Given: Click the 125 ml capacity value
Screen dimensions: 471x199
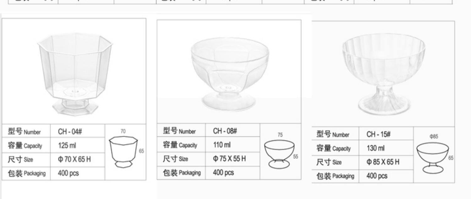Looking at the screenshot, I should coord(67,146).
